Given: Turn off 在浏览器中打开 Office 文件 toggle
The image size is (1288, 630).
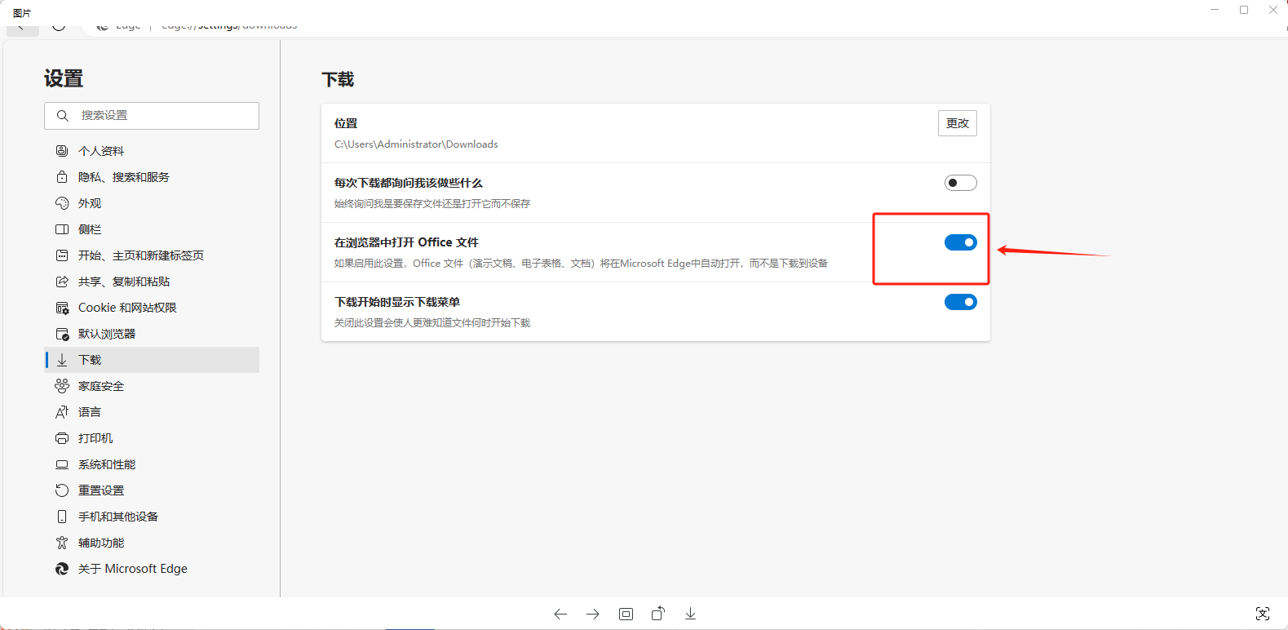Looking at the screenshot, I should 961,242.
